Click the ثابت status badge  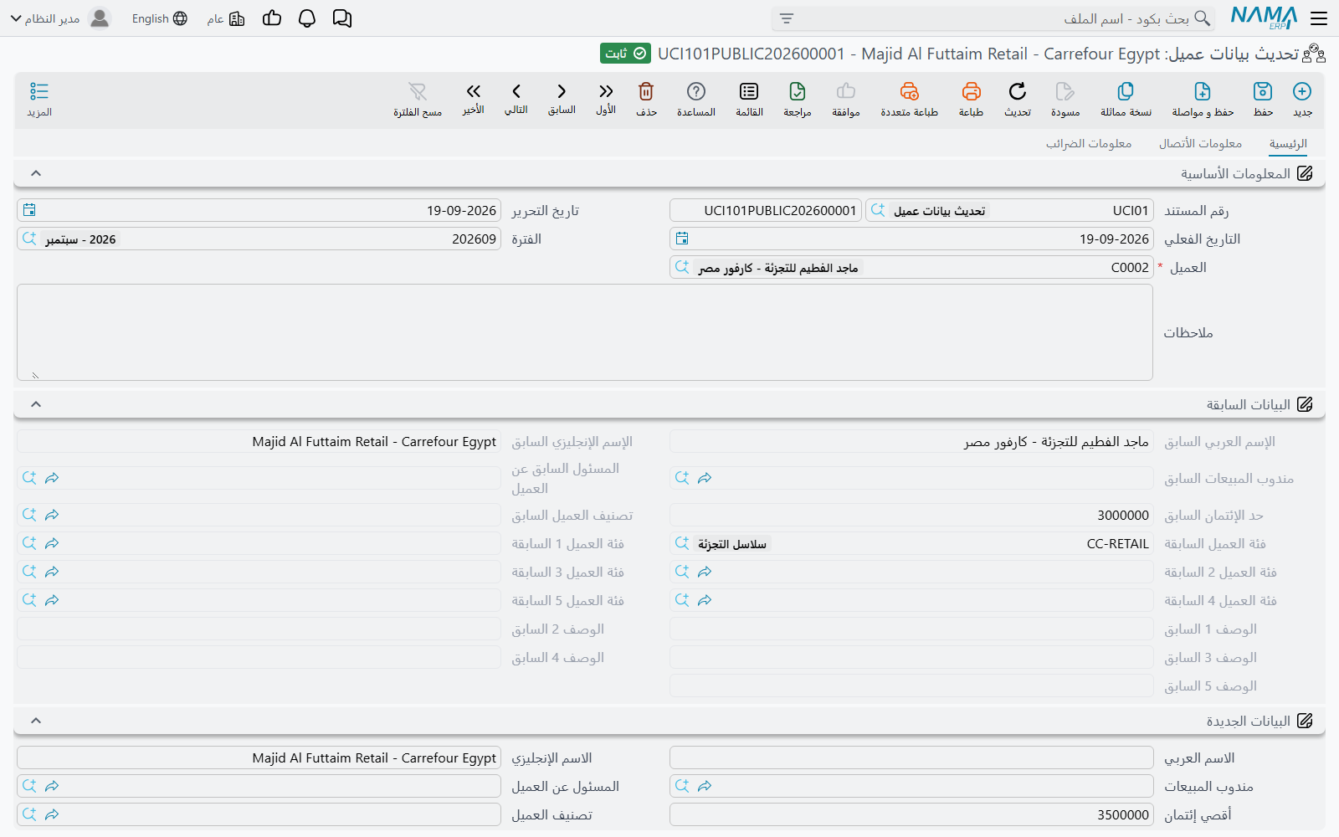625,54
